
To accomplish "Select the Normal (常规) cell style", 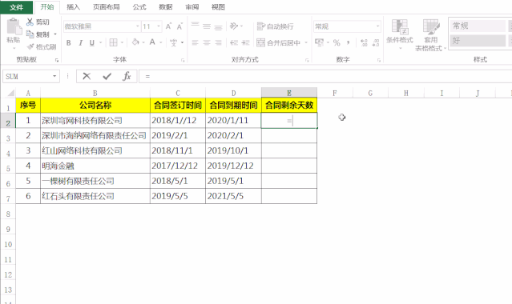I will click(478, 26).
